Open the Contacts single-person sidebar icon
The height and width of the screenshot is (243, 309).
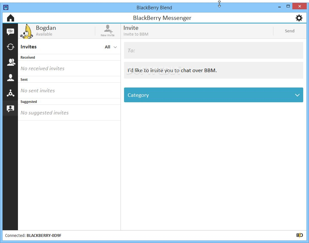[11, 78]
